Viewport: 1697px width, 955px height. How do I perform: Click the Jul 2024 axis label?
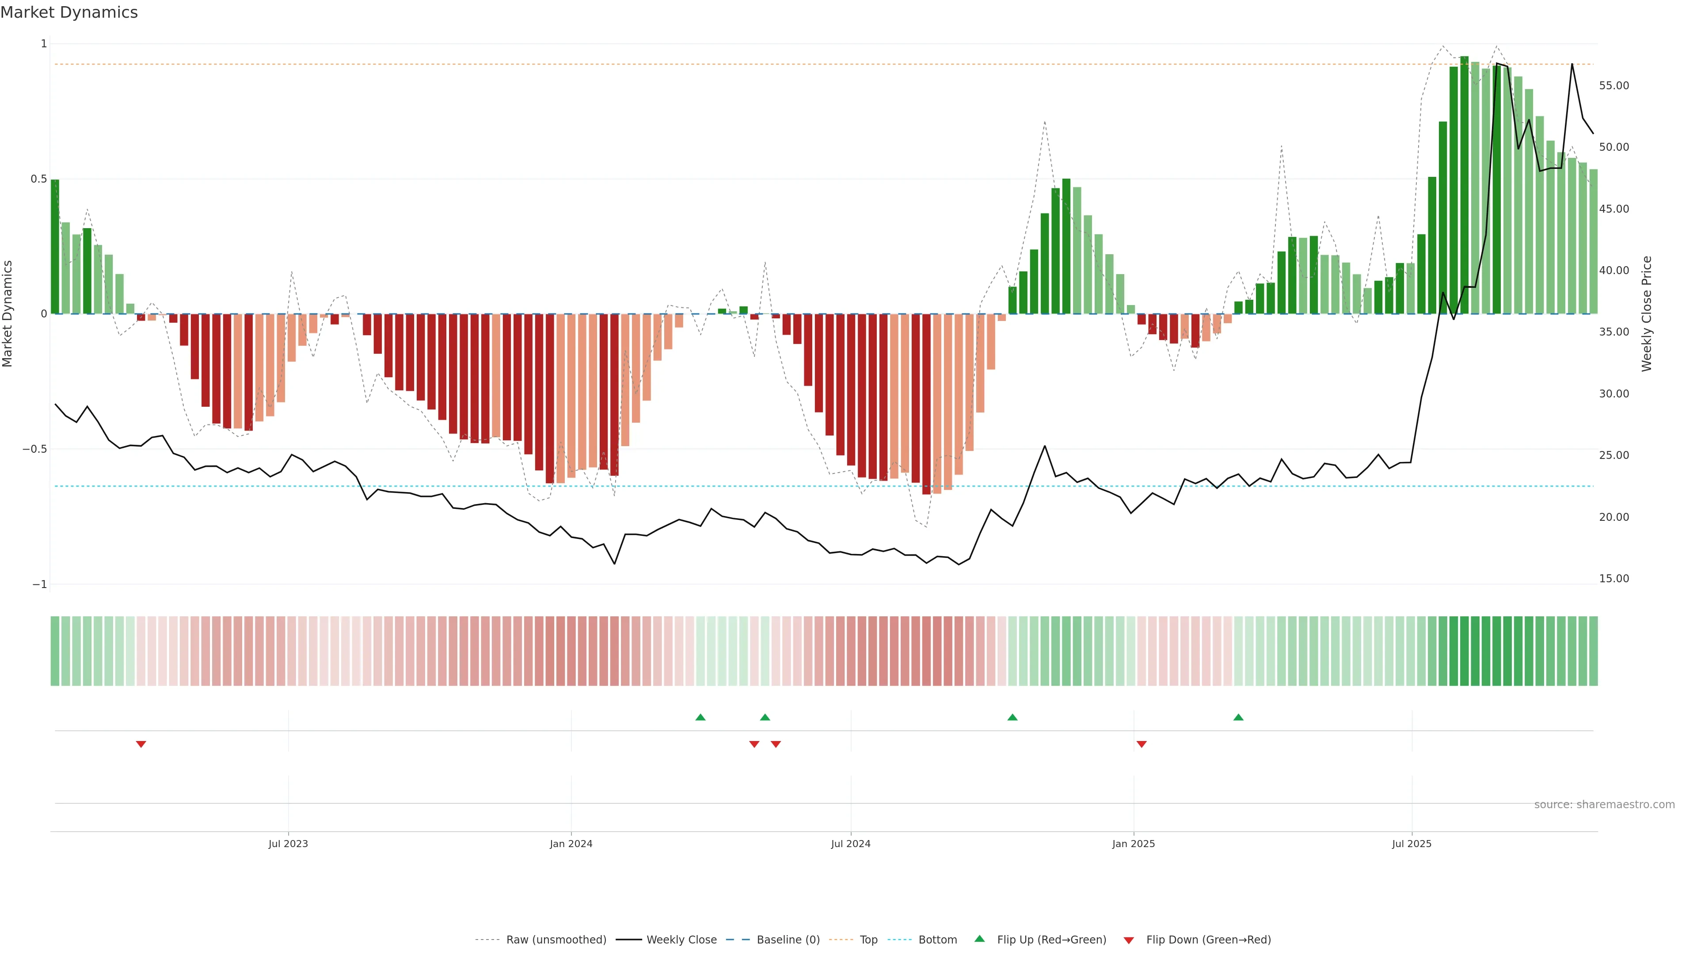click(850, 844)
